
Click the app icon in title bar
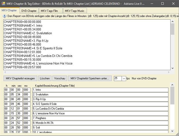(x=4, y=4)
